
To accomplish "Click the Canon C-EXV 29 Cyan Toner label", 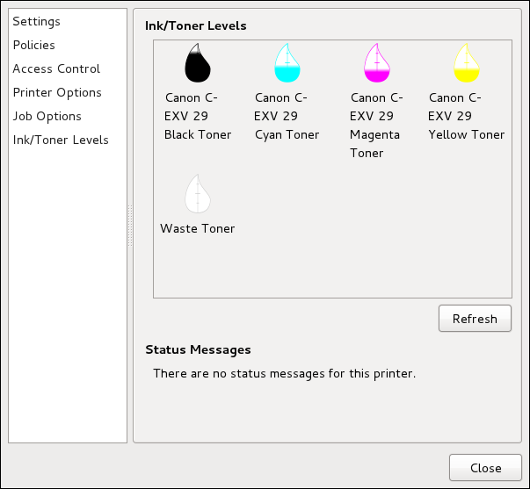I will [x=287, y=116].
